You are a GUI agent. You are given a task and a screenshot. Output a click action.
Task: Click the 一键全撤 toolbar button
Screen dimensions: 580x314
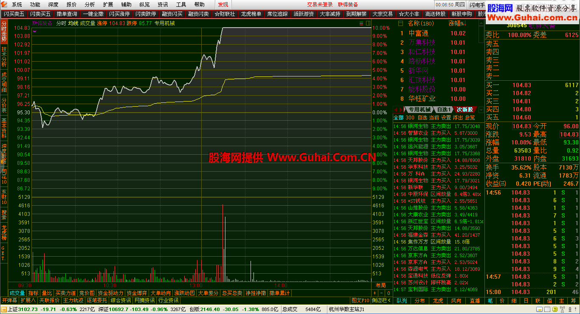(x=93, y=14)
